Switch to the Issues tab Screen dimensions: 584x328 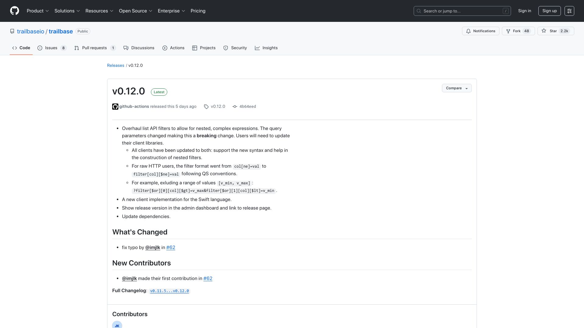(52, 48)
